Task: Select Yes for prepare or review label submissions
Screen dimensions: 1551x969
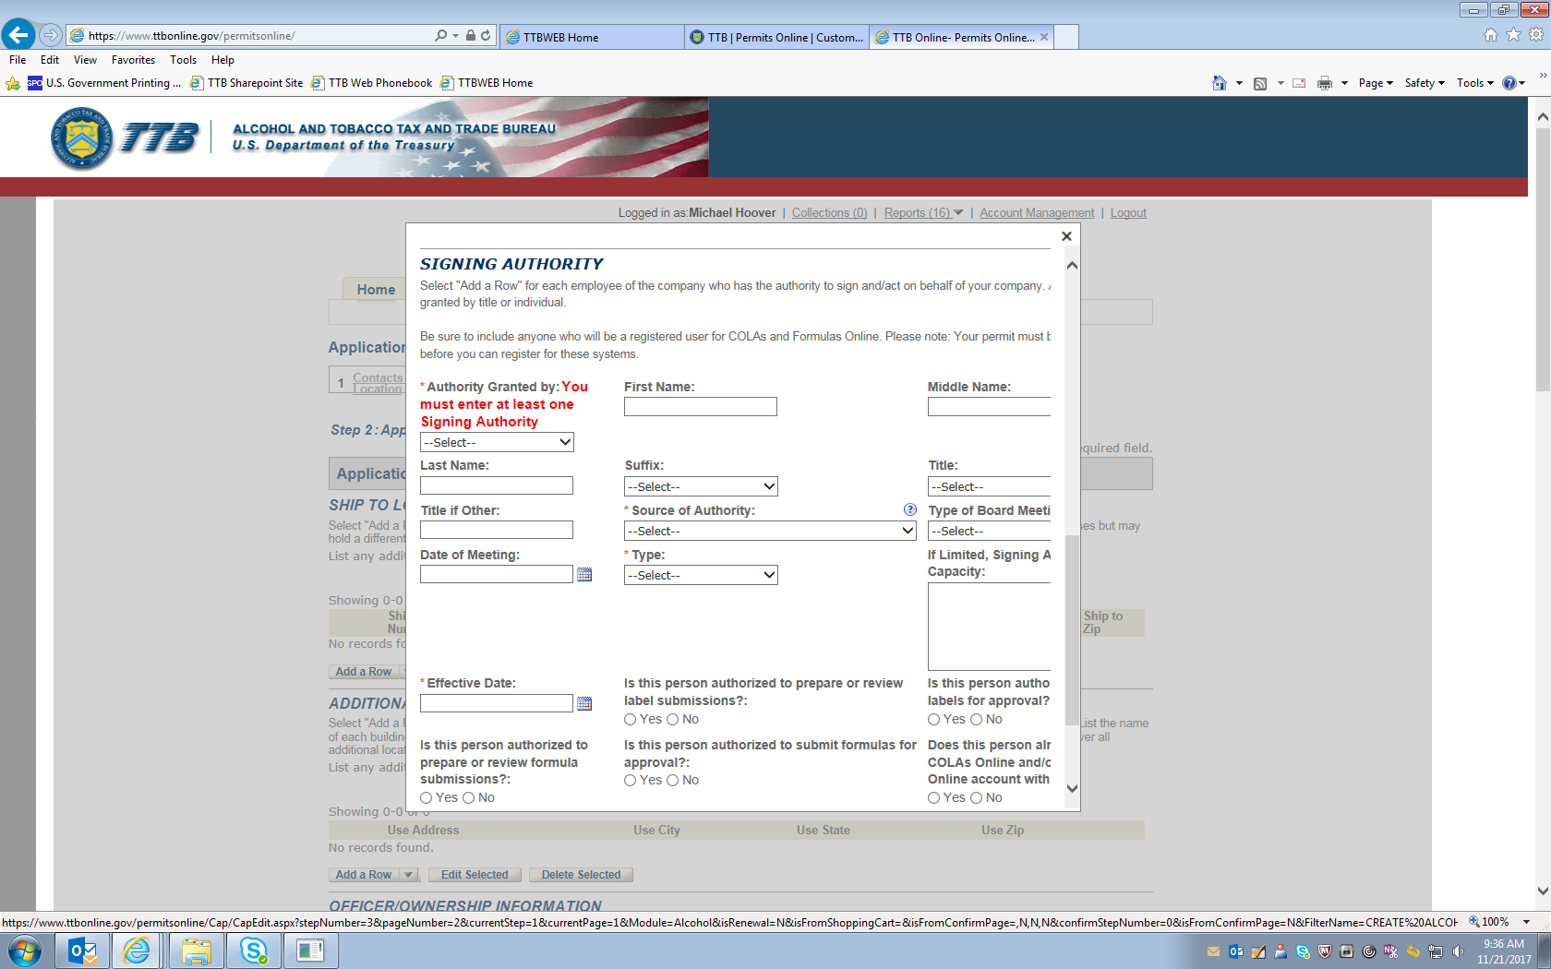Action: point(631,720)
